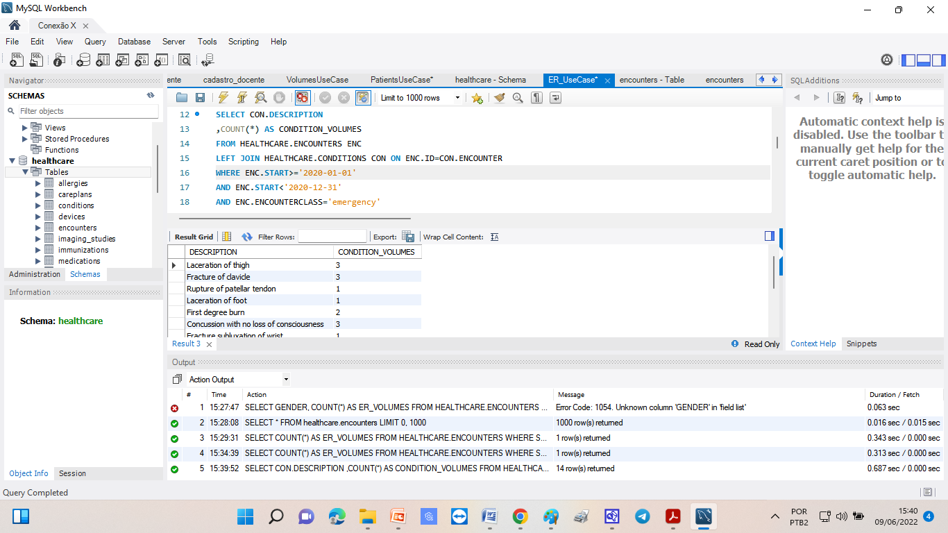Toggle the right sidebar visibility

point(939,60)
